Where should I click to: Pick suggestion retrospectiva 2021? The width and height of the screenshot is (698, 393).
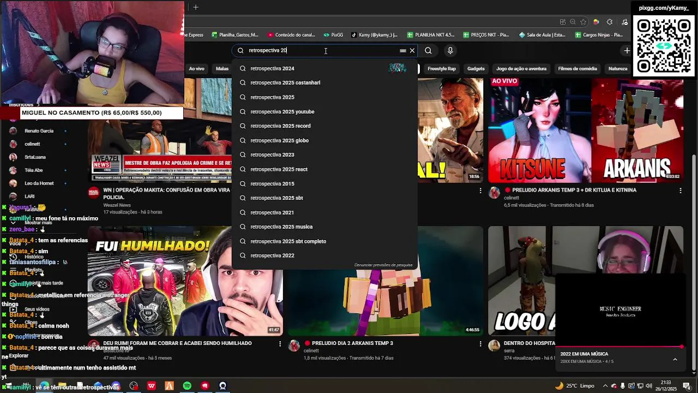[x=324, y=212]
